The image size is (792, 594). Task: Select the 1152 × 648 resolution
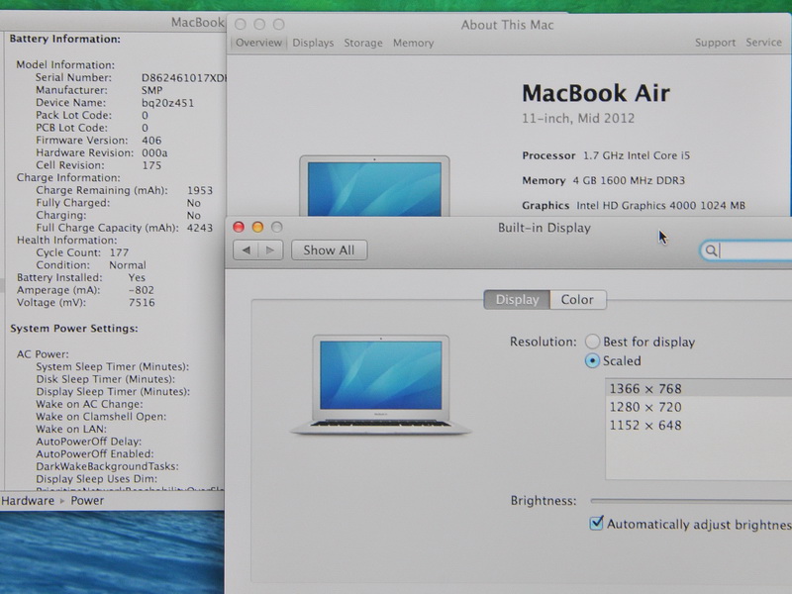pyautogui.click(x=699, y=425)
